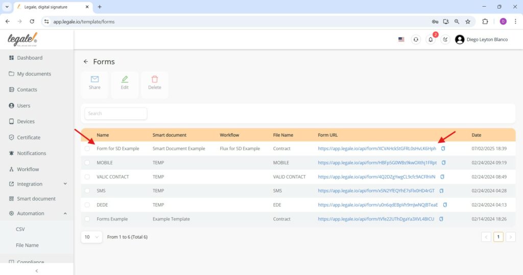
Task: Switch language via the flag icon
Action: coord(401,39)
